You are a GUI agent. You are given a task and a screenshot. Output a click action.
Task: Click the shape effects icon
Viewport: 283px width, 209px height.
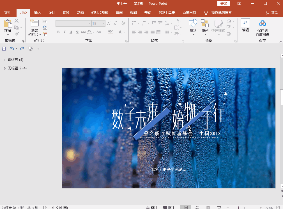point(229,34)
